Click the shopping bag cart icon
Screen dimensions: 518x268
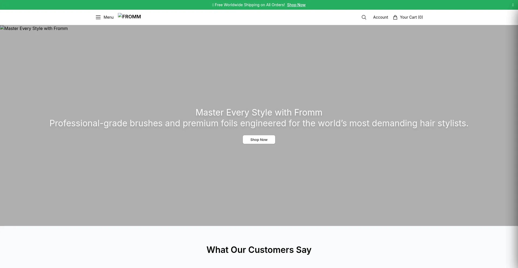[x=395, y=17]
